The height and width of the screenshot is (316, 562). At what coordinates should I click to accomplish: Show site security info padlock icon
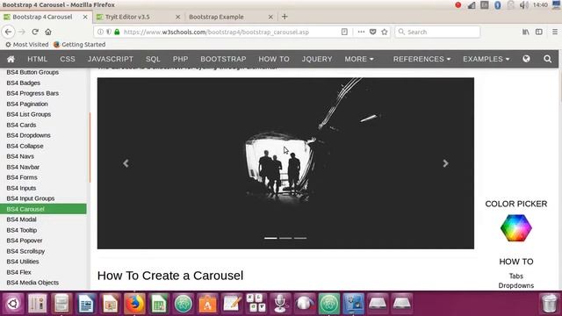117,32
